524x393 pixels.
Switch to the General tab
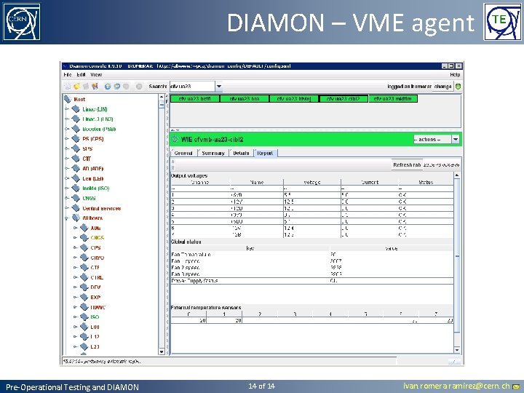[183, 153]
